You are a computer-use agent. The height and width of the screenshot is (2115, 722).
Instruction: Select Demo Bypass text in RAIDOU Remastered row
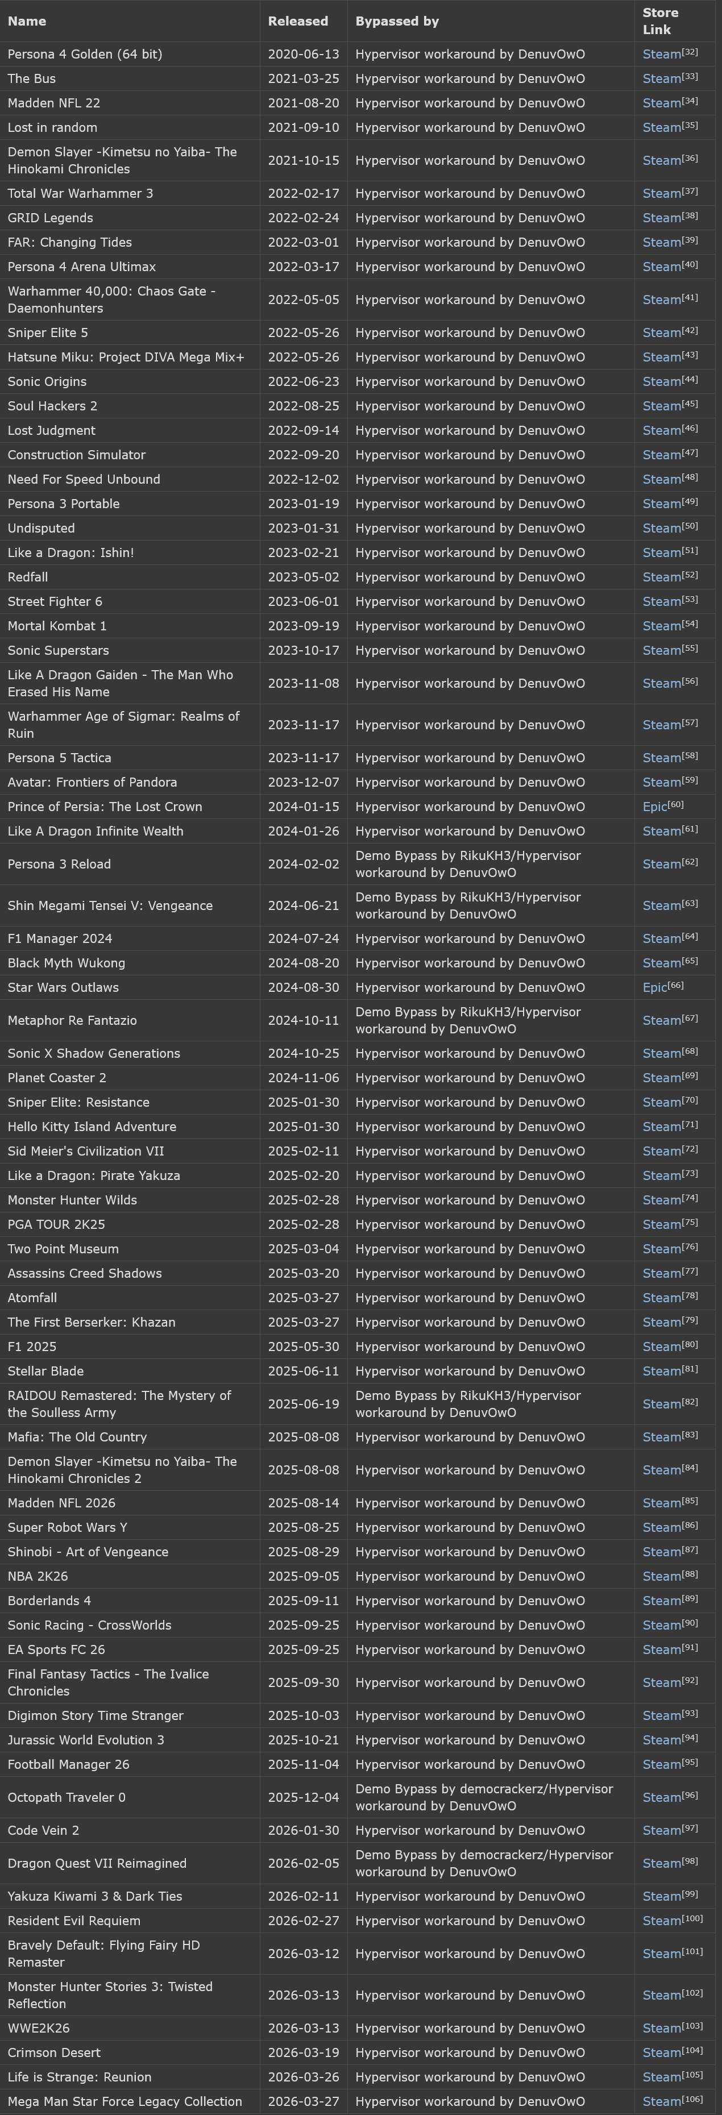468,1405
